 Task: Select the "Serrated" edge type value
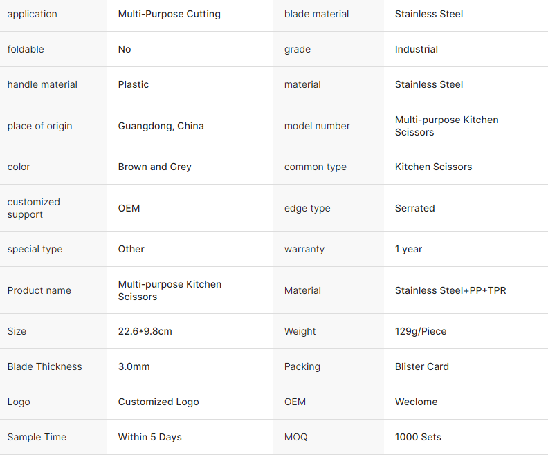click(x=414, y=208)
